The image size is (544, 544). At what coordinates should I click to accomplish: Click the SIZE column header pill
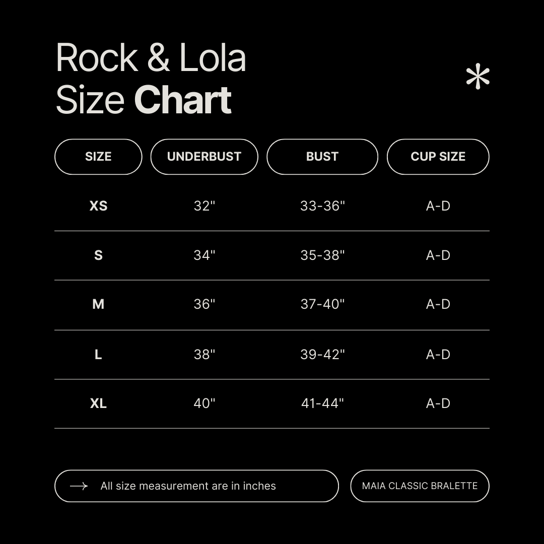point(98,157)
